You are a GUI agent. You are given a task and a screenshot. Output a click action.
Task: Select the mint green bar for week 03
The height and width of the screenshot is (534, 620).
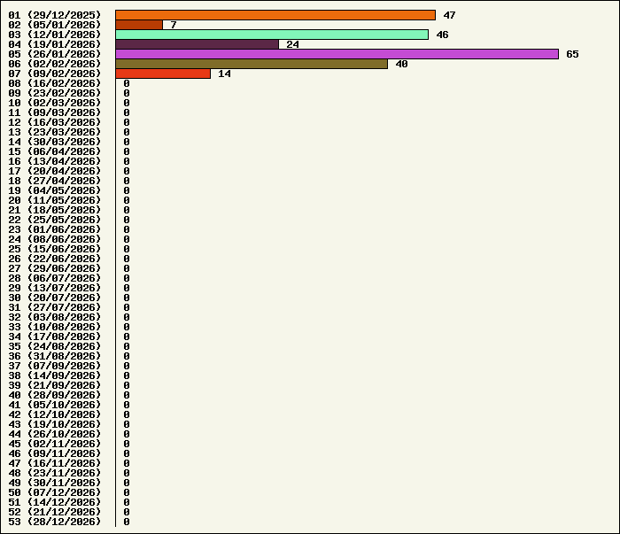tap(272, 35)
